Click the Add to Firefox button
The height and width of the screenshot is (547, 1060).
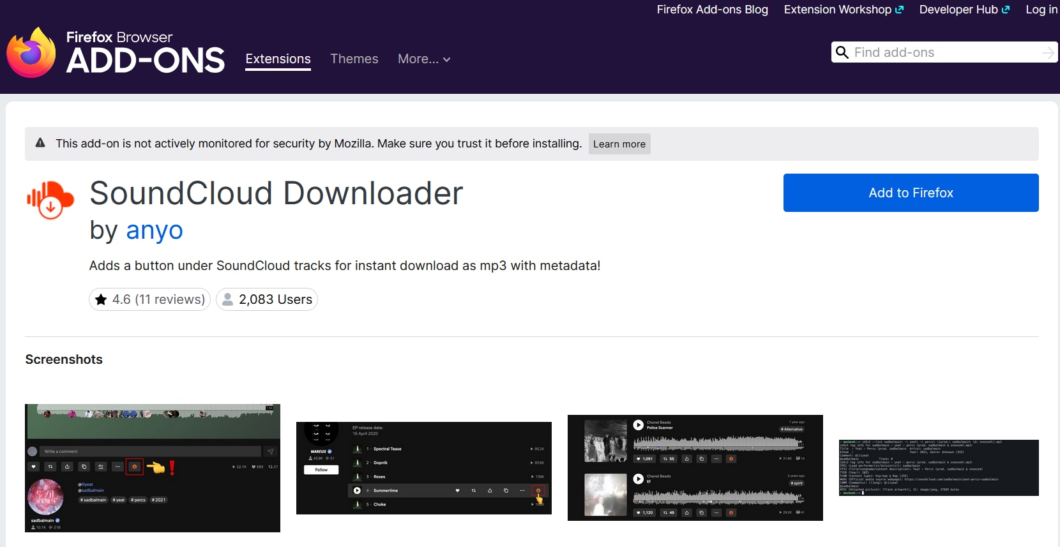911,193
